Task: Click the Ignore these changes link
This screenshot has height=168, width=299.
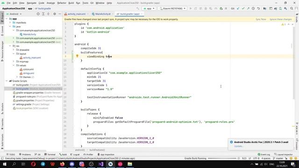Action: 281,19
